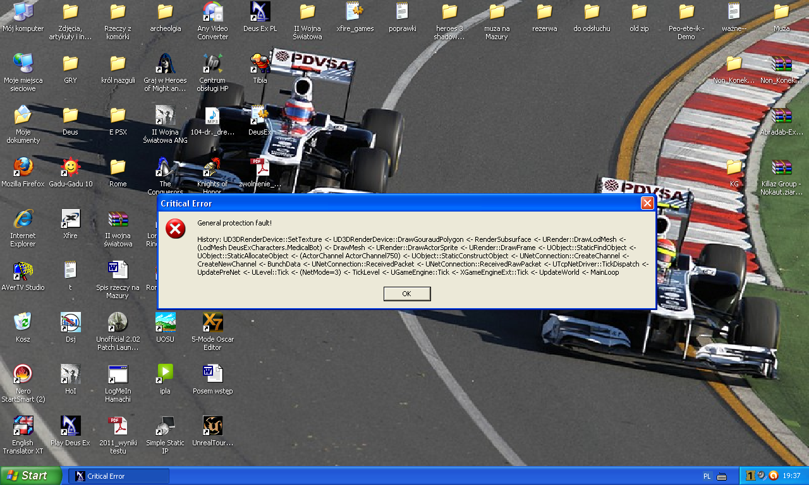Open the Kosz recycle bin
Viewport: 809px width, 485px height.
coord(23,323)
